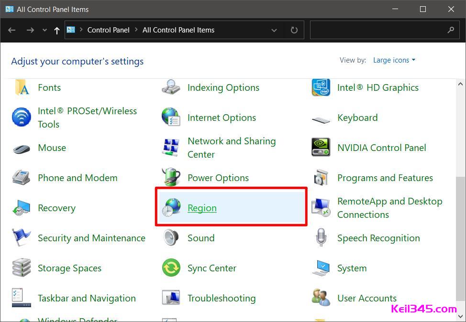The width and height of the screenshot is (466, 322).
Task: Open the View by Large icons dropdown
Action: pyautogui.click(x=394, y=60)
